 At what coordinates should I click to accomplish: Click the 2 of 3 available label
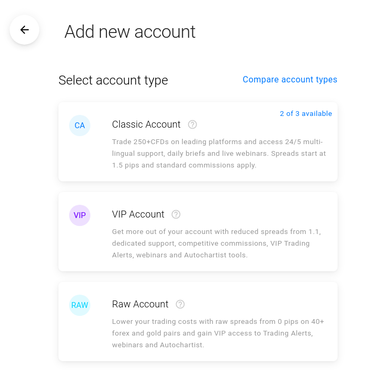tap(306, 114)
